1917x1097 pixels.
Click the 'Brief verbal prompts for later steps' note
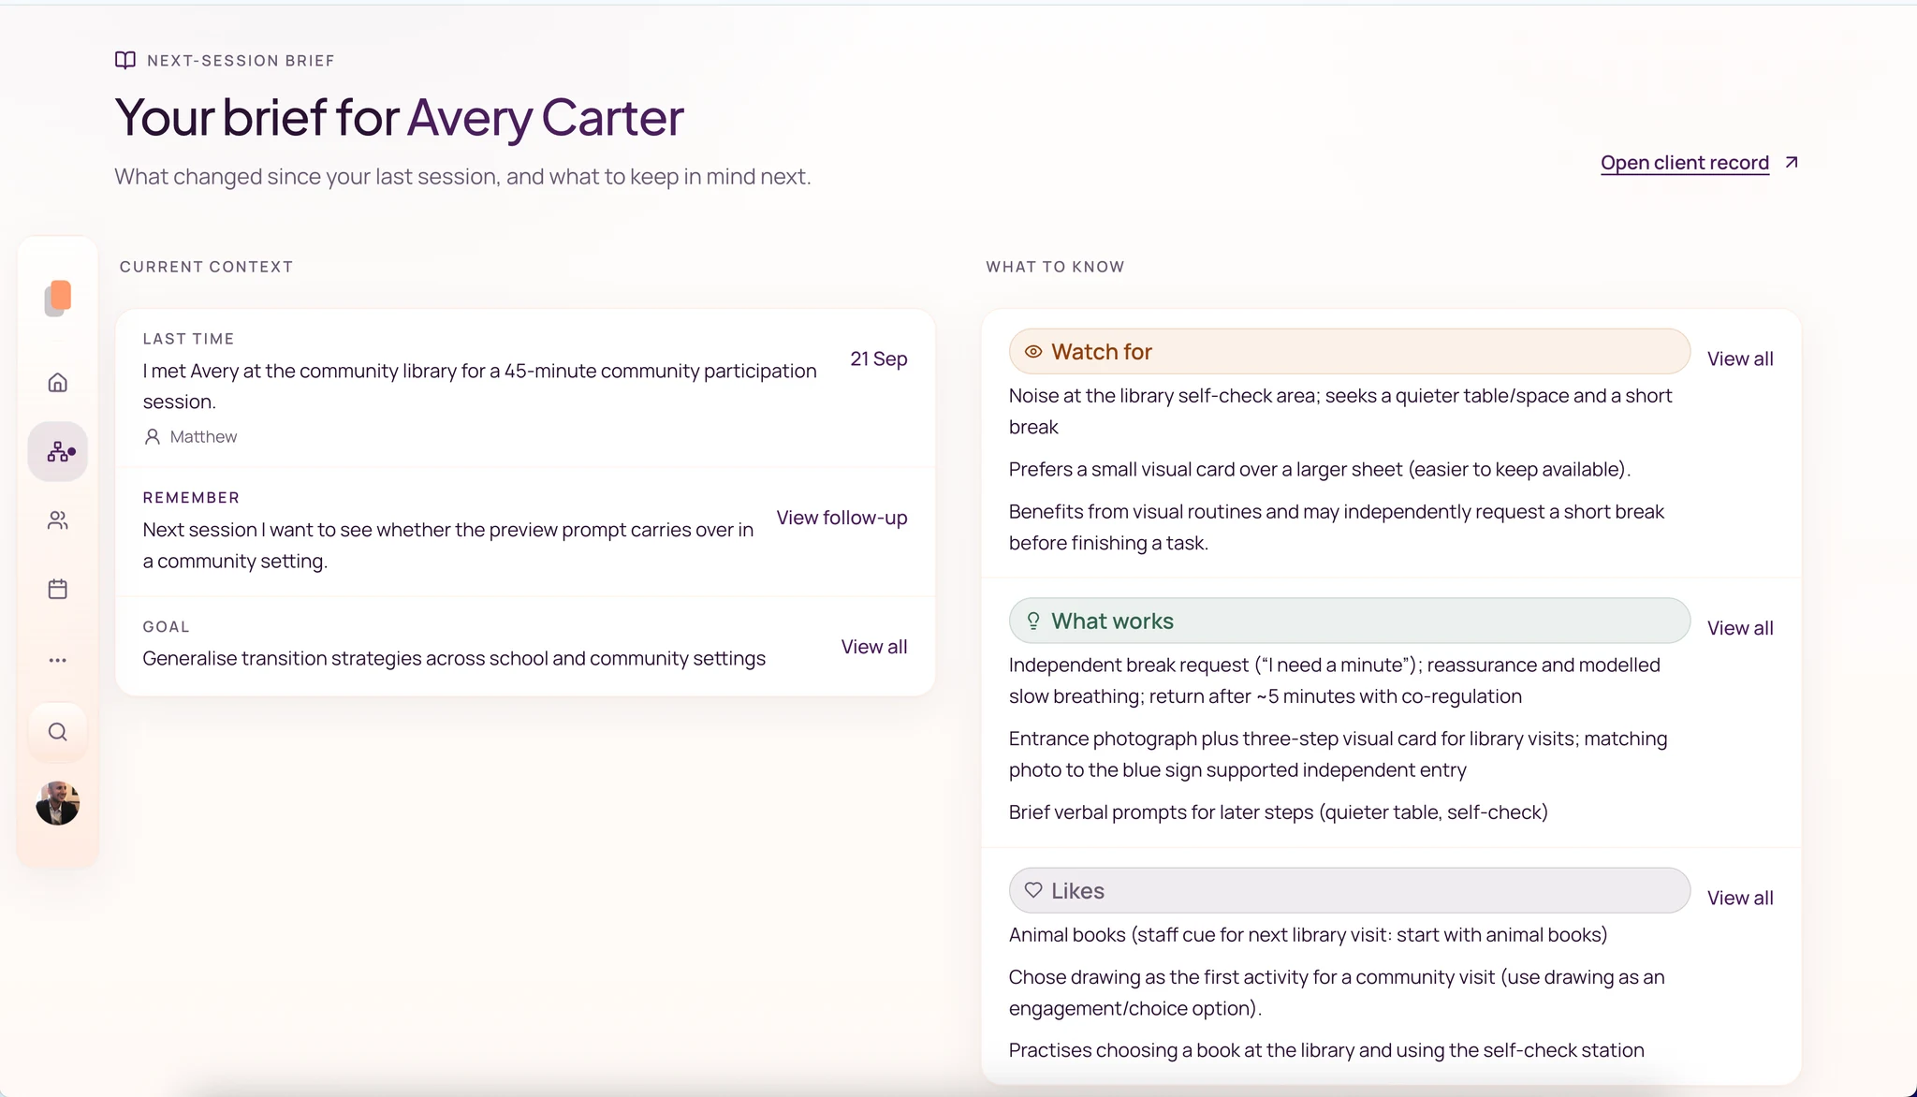1279,812
